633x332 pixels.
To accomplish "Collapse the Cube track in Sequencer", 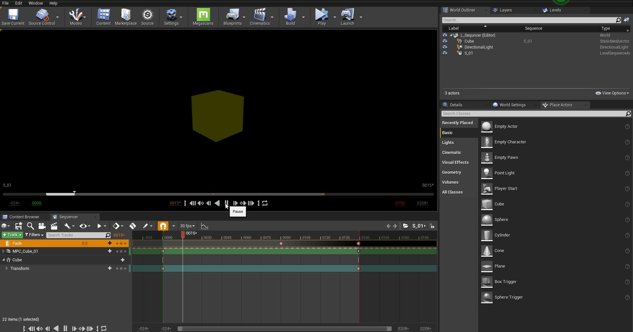I will point(3,260).
